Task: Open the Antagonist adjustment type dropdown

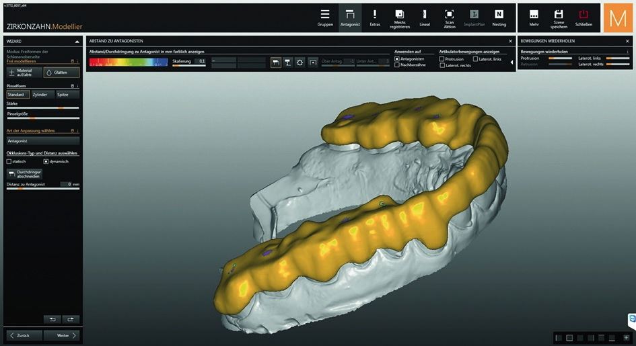Action: 43,141
